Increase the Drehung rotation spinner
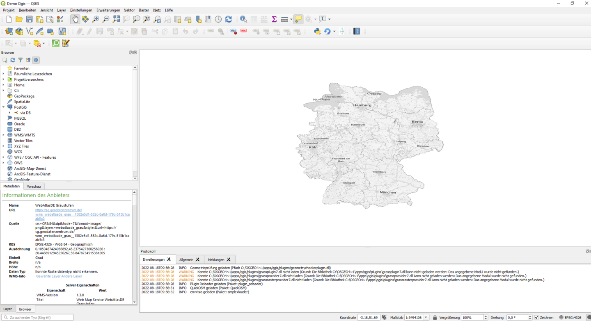 (x=530, y=316)
